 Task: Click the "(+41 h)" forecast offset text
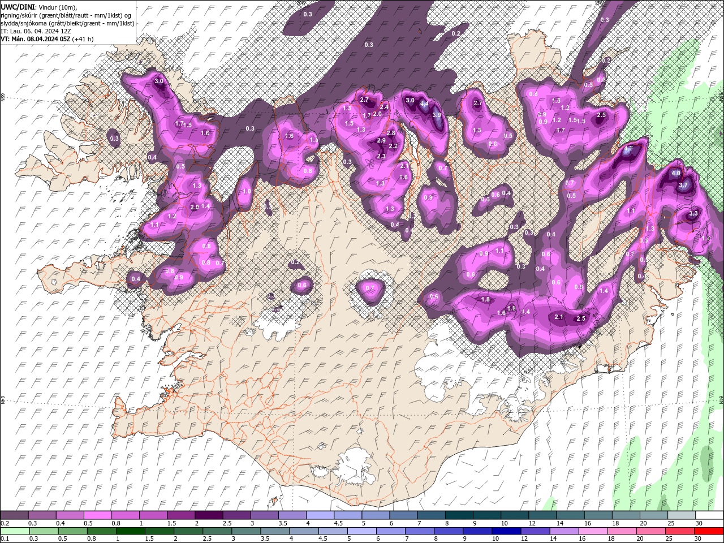[83, 39]
